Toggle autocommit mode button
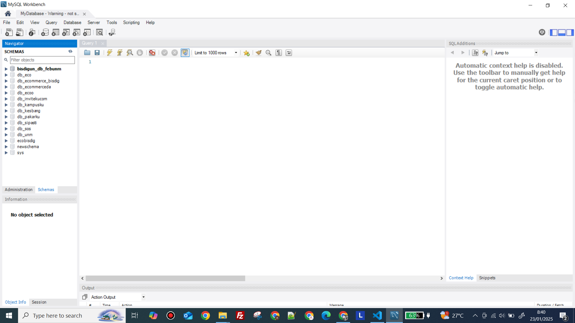This screenshot has height=323, width=575. point(185,53)
